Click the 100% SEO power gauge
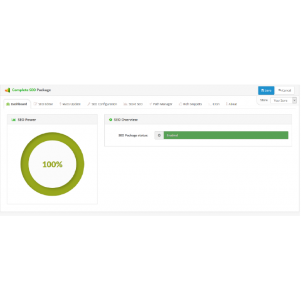The width and height of the screenshot is (301, 301). tap(52, 164)
